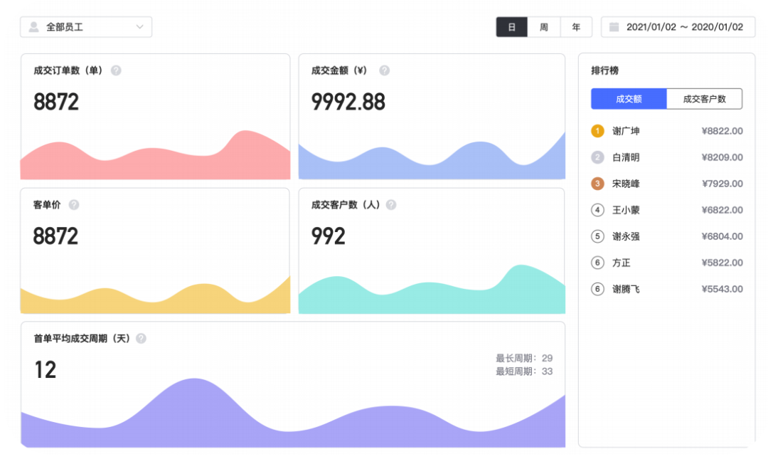Open the 全部员工 dropdown
This screenshot has height=469, width=768.
pos(86,27)
